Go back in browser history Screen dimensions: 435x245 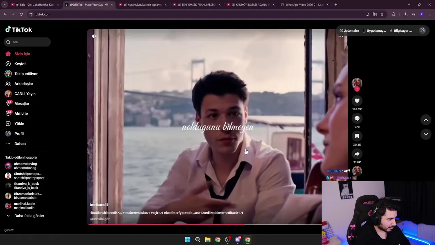pos(5,14)
